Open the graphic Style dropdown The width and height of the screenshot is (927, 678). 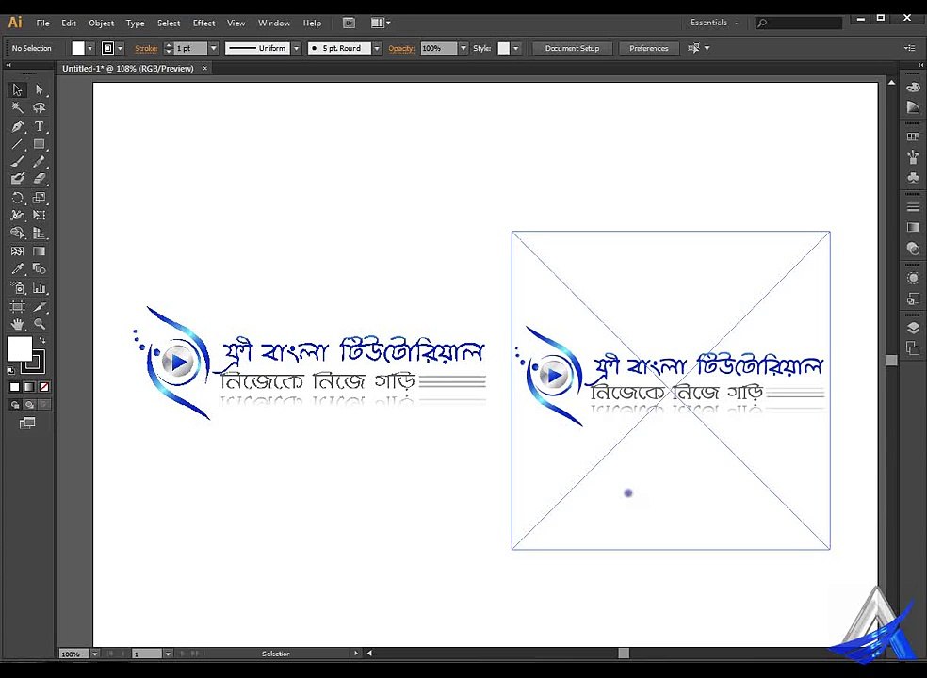tap(516, 48)
